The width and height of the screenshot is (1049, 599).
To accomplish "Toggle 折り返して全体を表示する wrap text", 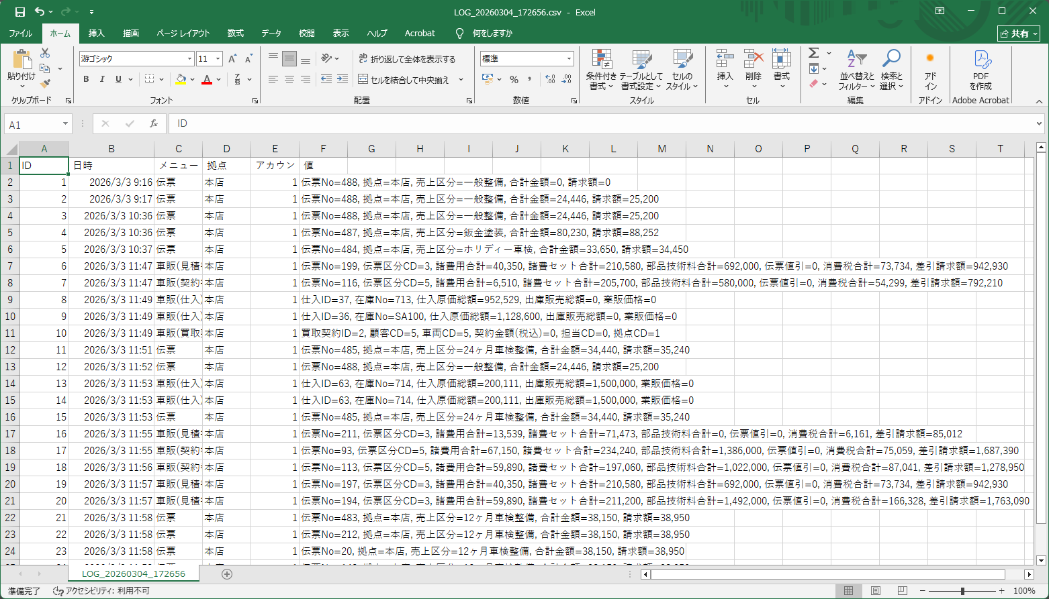I will 407,59.
